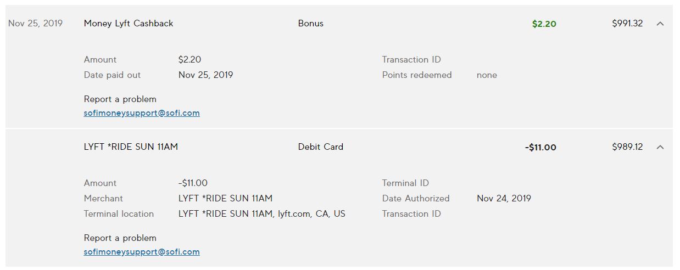Click the green $2.20 bonus amount
Viewport: 680px width, 270px height.
[544, 24]
